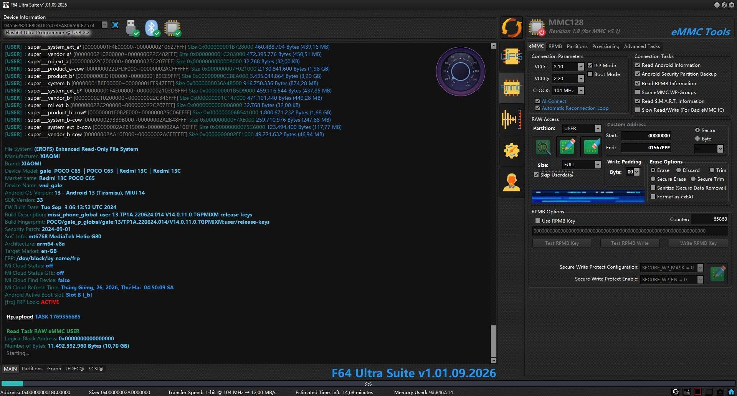This screenshot has height=396, width=737.
Task: Open the CLOCK frequency dropdown
Action: [x=581, y=90]
